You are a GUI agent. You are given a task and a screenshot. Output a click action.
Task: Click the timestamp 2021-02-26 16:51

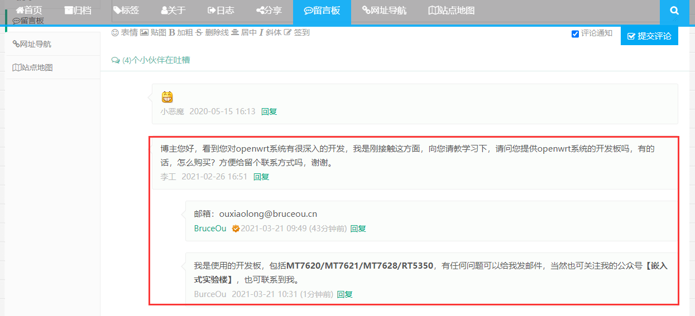(x=214, y=177)
